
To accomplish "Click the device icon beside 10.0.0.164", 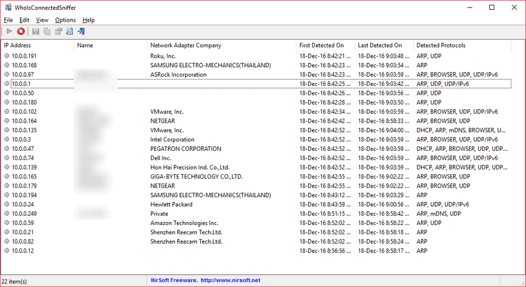I will click(x=6, y=121).
